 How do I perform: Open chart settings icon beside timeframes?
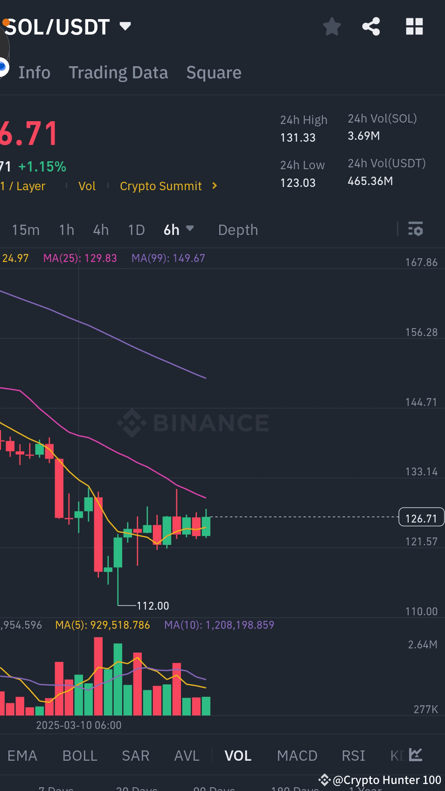[x=415, y=229]
